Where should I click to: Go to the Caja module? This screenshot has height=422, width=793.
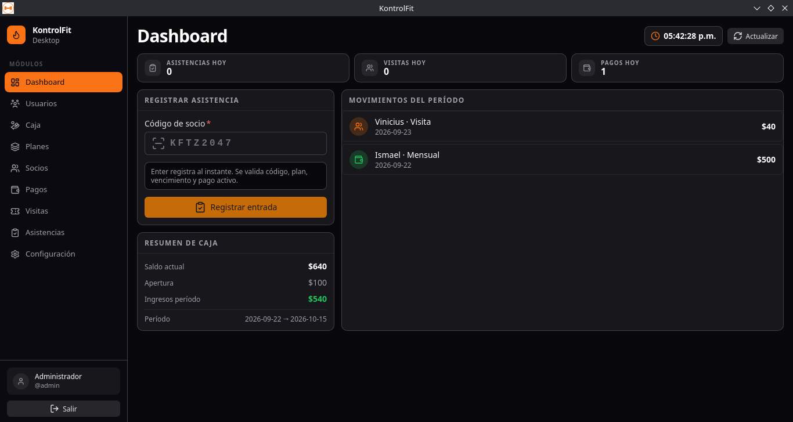[64, 125]
